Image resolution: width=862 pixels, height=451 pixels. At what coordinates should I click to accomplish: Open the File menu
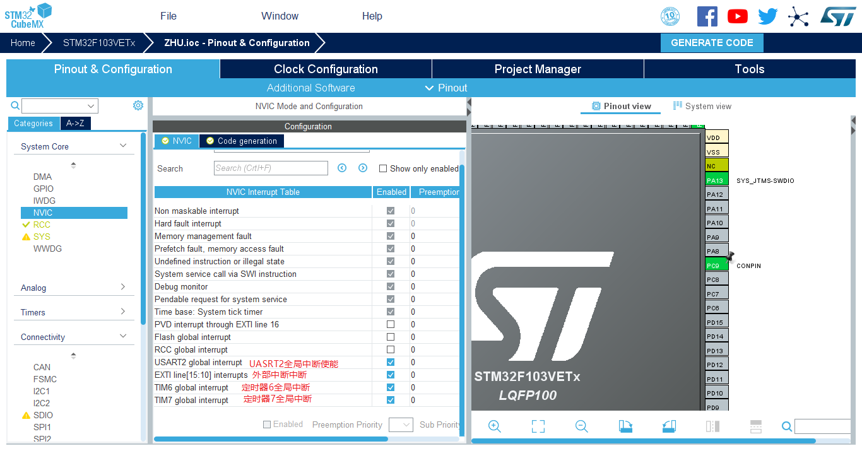click(x=168, y=16)
